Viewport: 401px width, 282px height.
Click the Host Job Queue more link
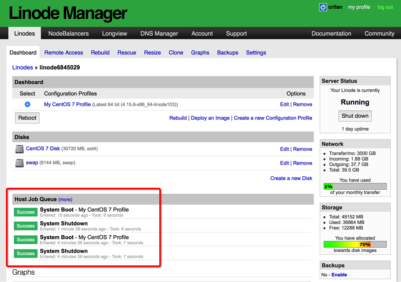pyautogui.click(x=65, y=199)
